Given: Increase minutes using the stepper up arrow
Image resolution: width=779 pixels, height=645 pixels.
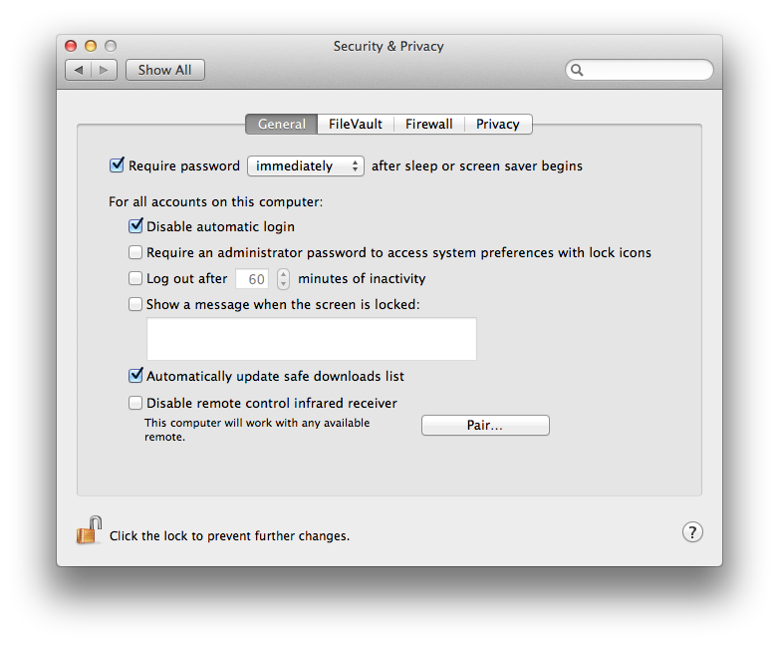Looking at the screenshot, I should 283,273.
